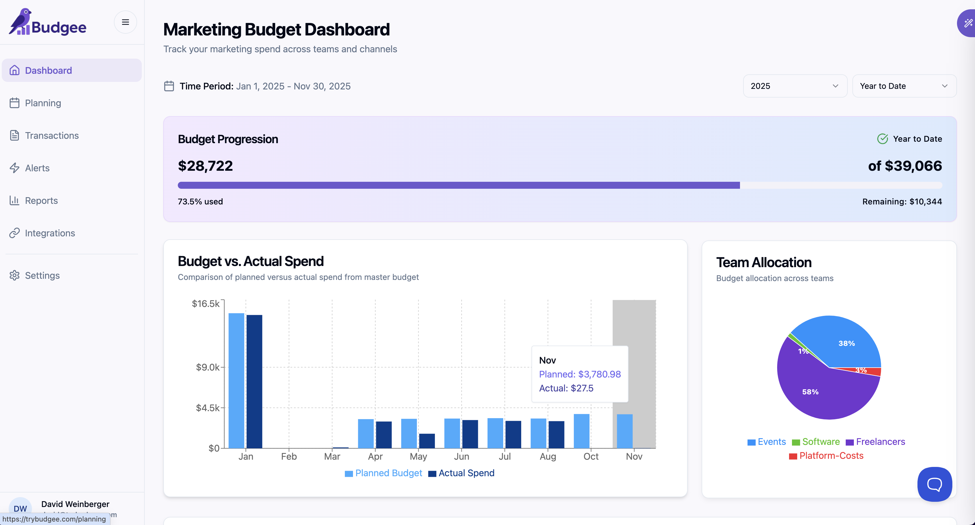Click the Settings gear icon

click(x=15, y=275)
